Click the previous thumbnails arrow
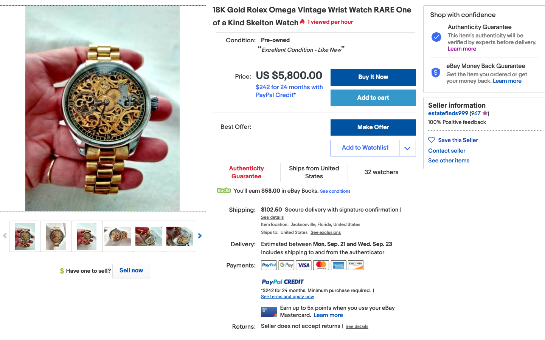Screen dimensions: 545x340 [x=5, y=236]
